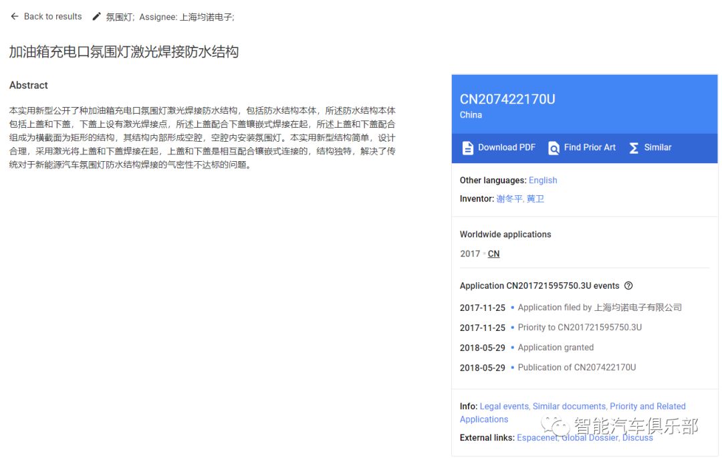Jump to Legal events section
Image resolution: width=722 pixels, height=458 pixels.
click(504, 407)
